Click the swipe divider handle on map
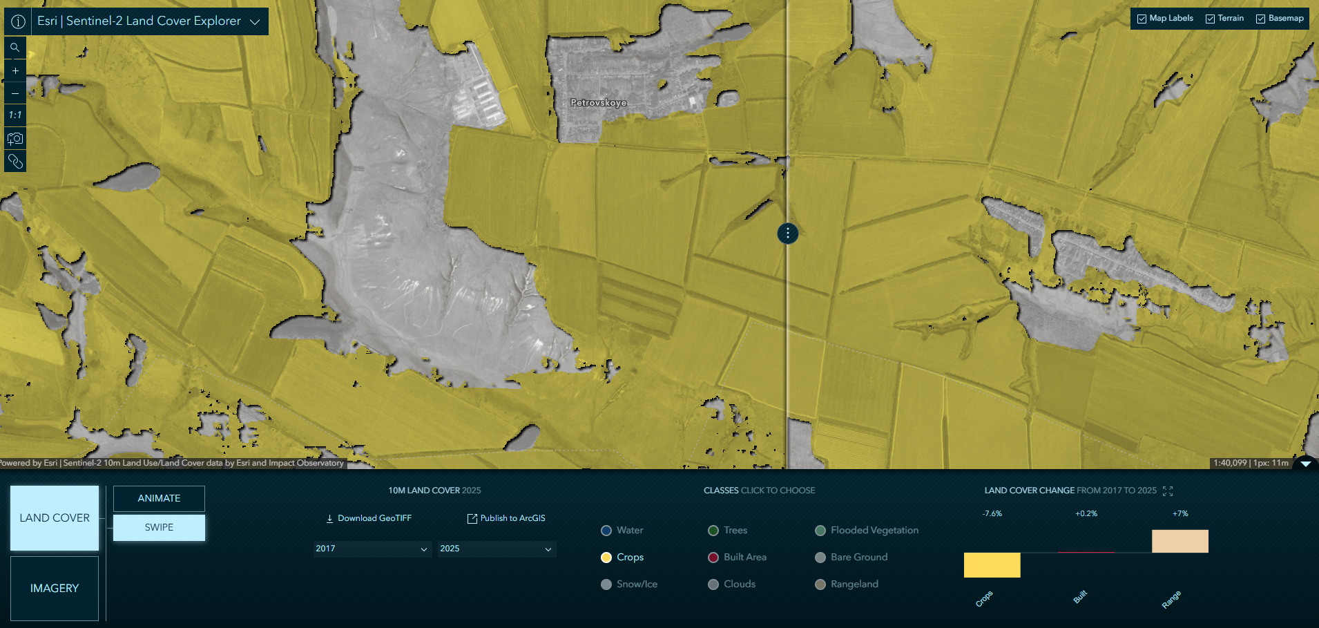 [787, 234]
